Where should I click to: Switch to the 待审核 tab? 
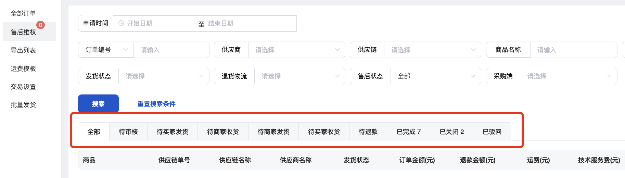[x=128, y=132]
